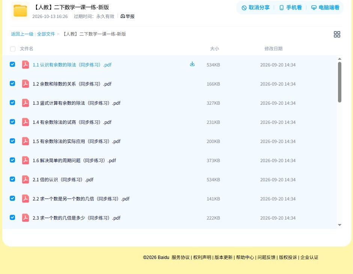This screenshot has height=274, width=353.
Task: Click the yellow shared folder icon
Action: (x=20, y=11)
